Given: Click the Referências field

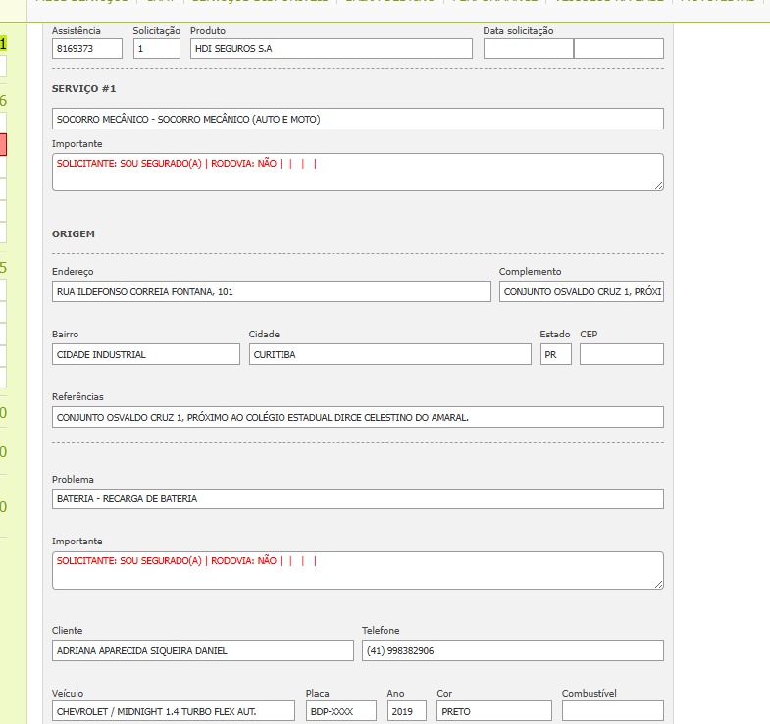Looking at the screenshot, I should 357,417.
